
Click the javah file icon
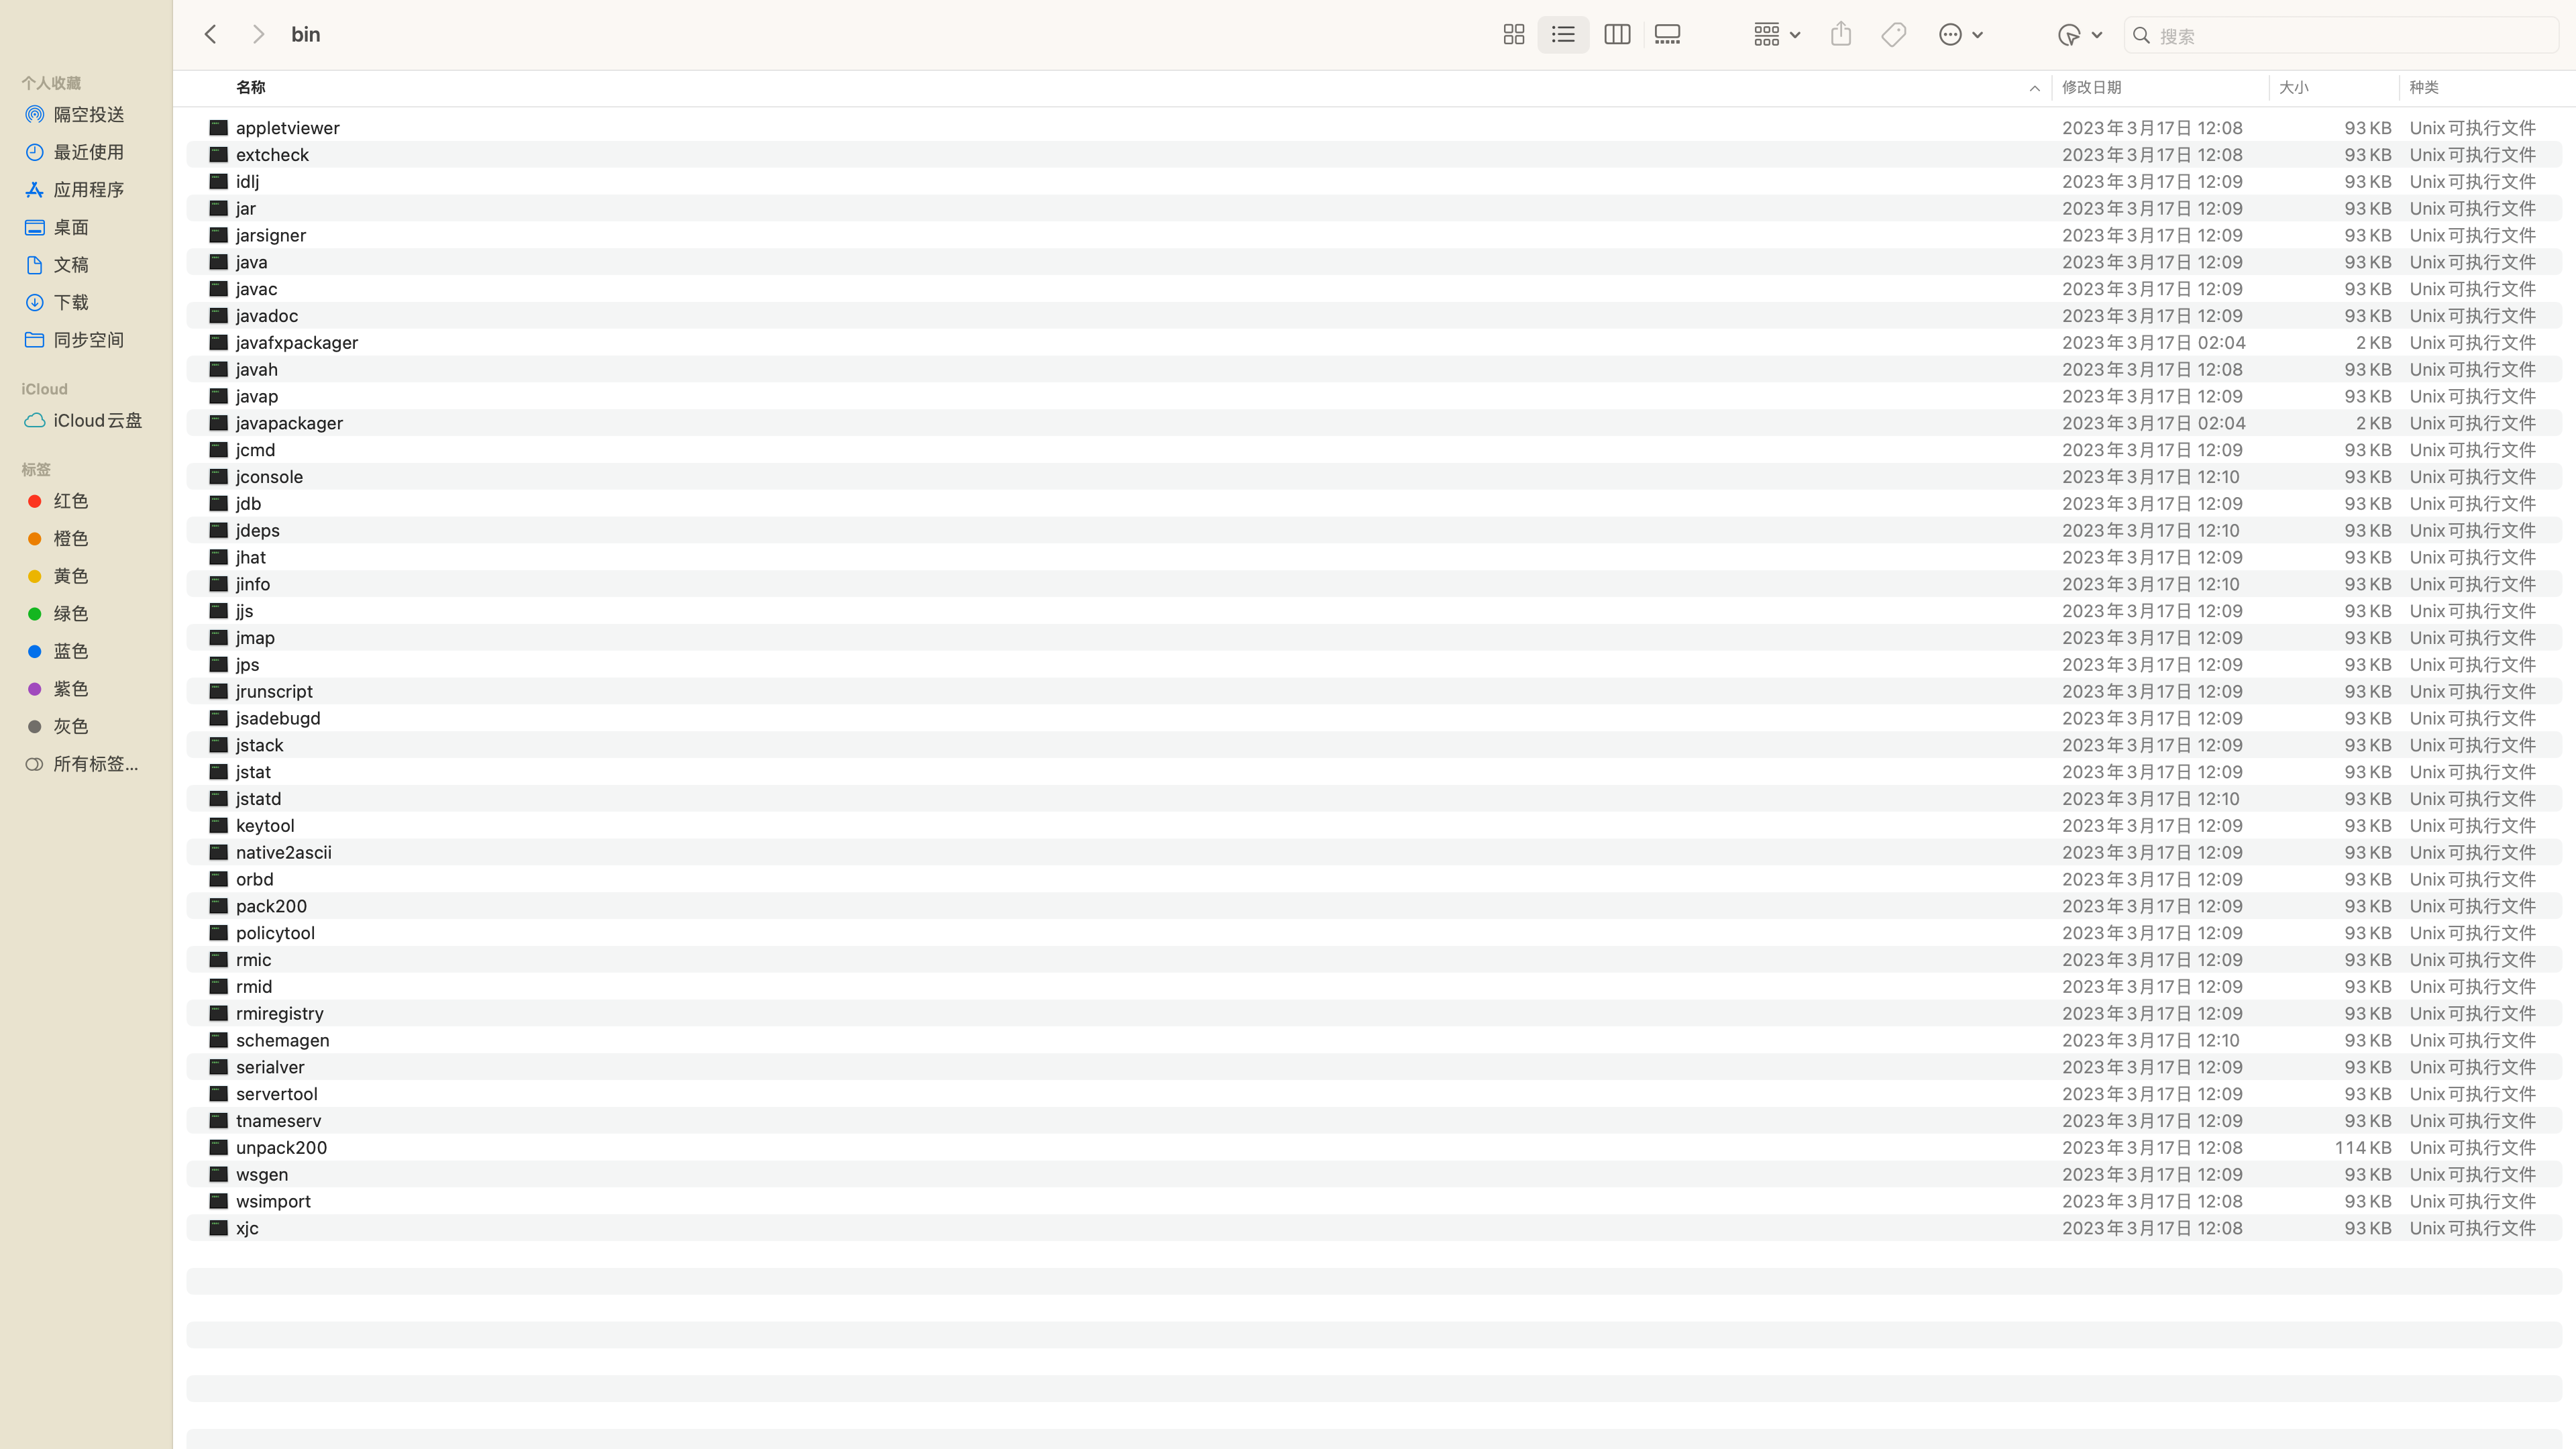[x=218, y=369]
